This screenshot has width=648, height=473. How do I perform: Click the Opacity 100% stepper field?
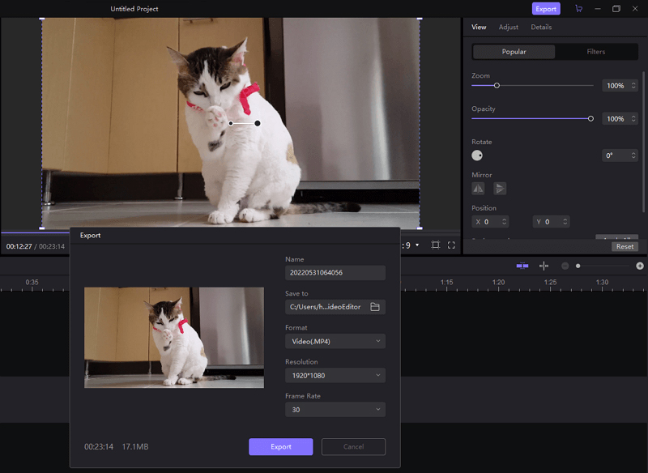tap(620, 118)
